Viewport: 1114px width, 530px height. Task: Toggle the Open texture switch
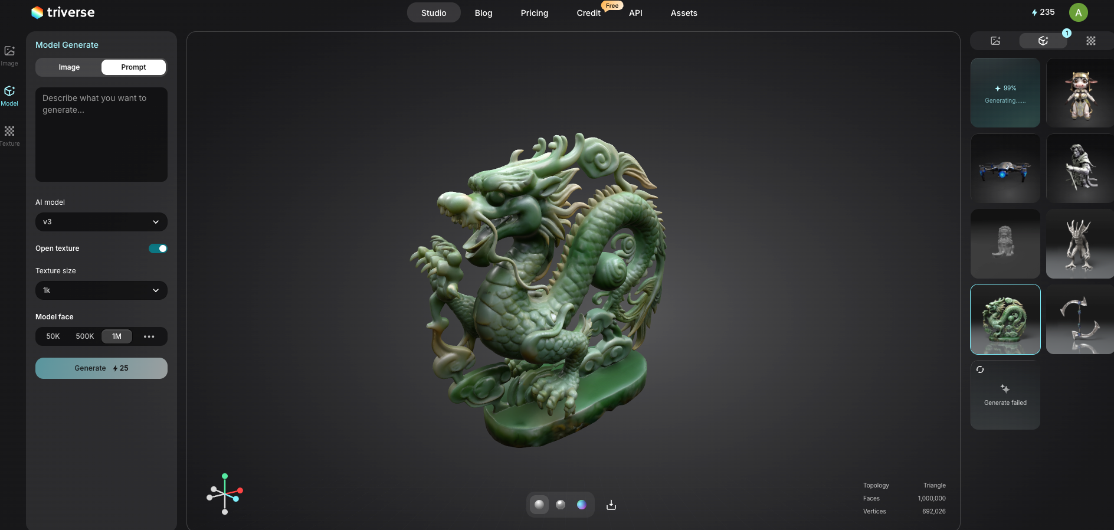pyautogui.click(x=158, y=248)
